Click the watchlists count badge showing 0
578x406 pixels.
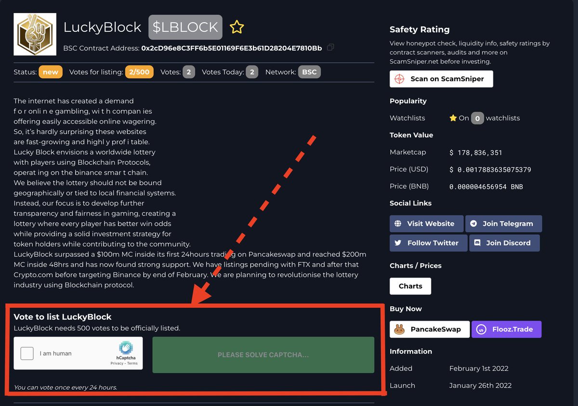tap(477, 118)
